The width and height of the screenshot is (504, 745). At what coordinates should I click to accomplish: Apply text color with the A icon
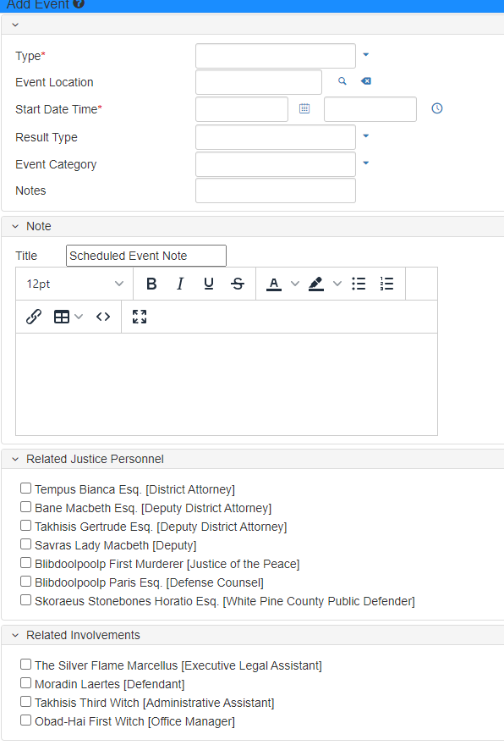pos(274,284)
